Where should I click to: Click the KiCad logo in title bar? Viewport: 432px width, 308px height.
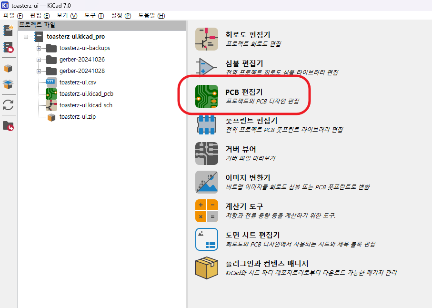pos(5,5)
